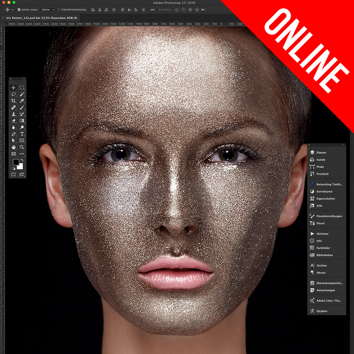
Task: Select the Crop tool
Action: 13,101
